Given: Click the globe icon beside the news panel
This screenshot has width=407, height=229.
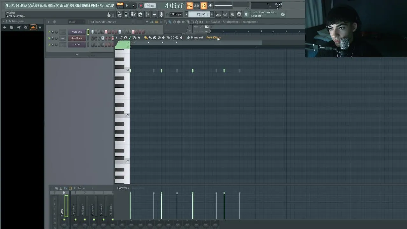Looking at the screenshot, I should 283,14.
